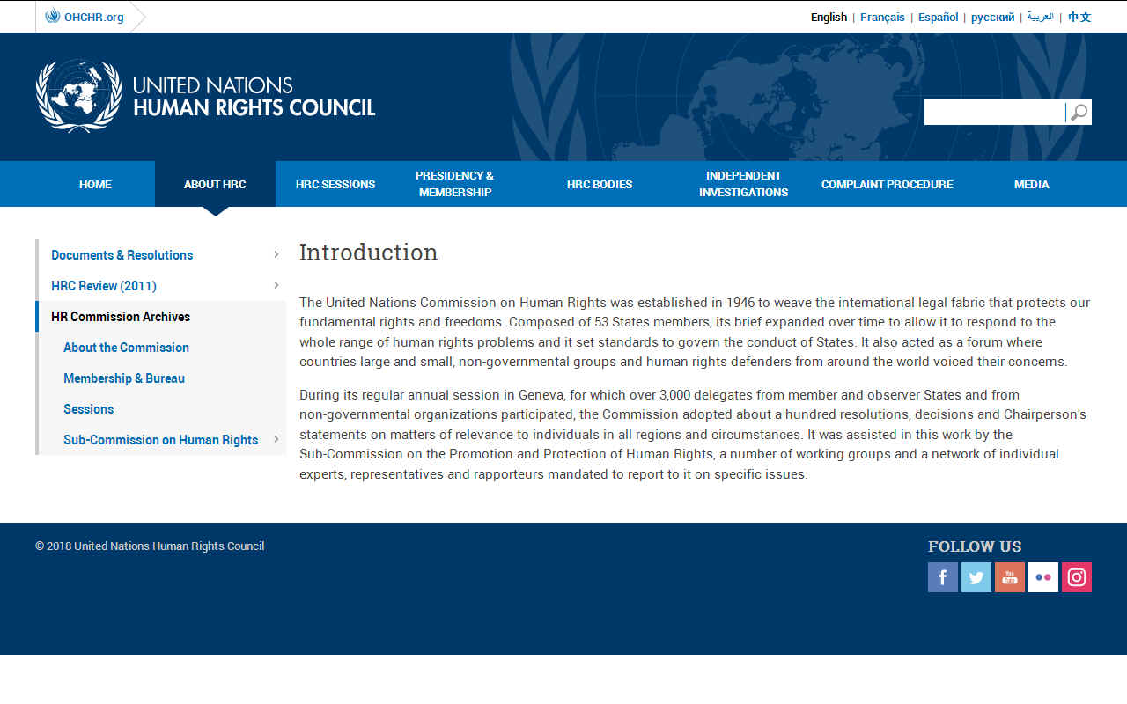The image size is (1127, 704).
Task: Switch language to Français
Action: 882,17
